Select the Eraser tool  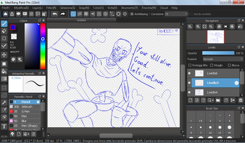tap(4, 31)
